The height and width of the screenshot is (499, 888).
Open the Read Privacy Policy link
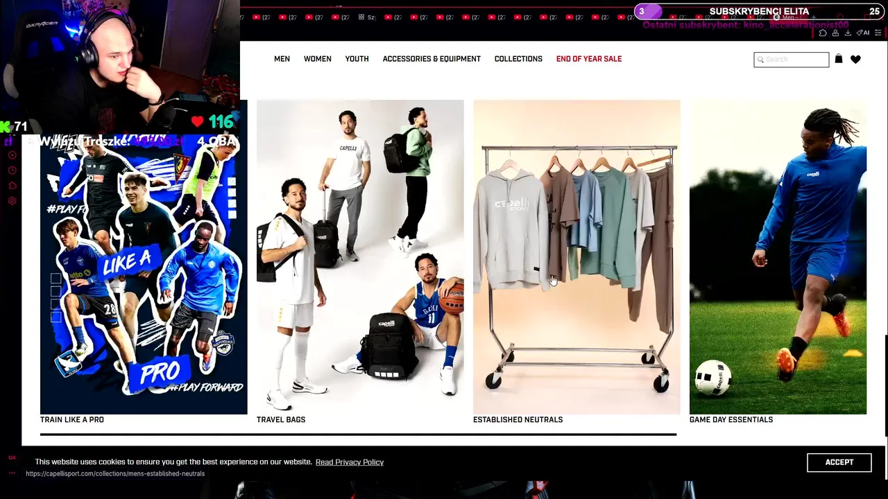pos(350,462)
